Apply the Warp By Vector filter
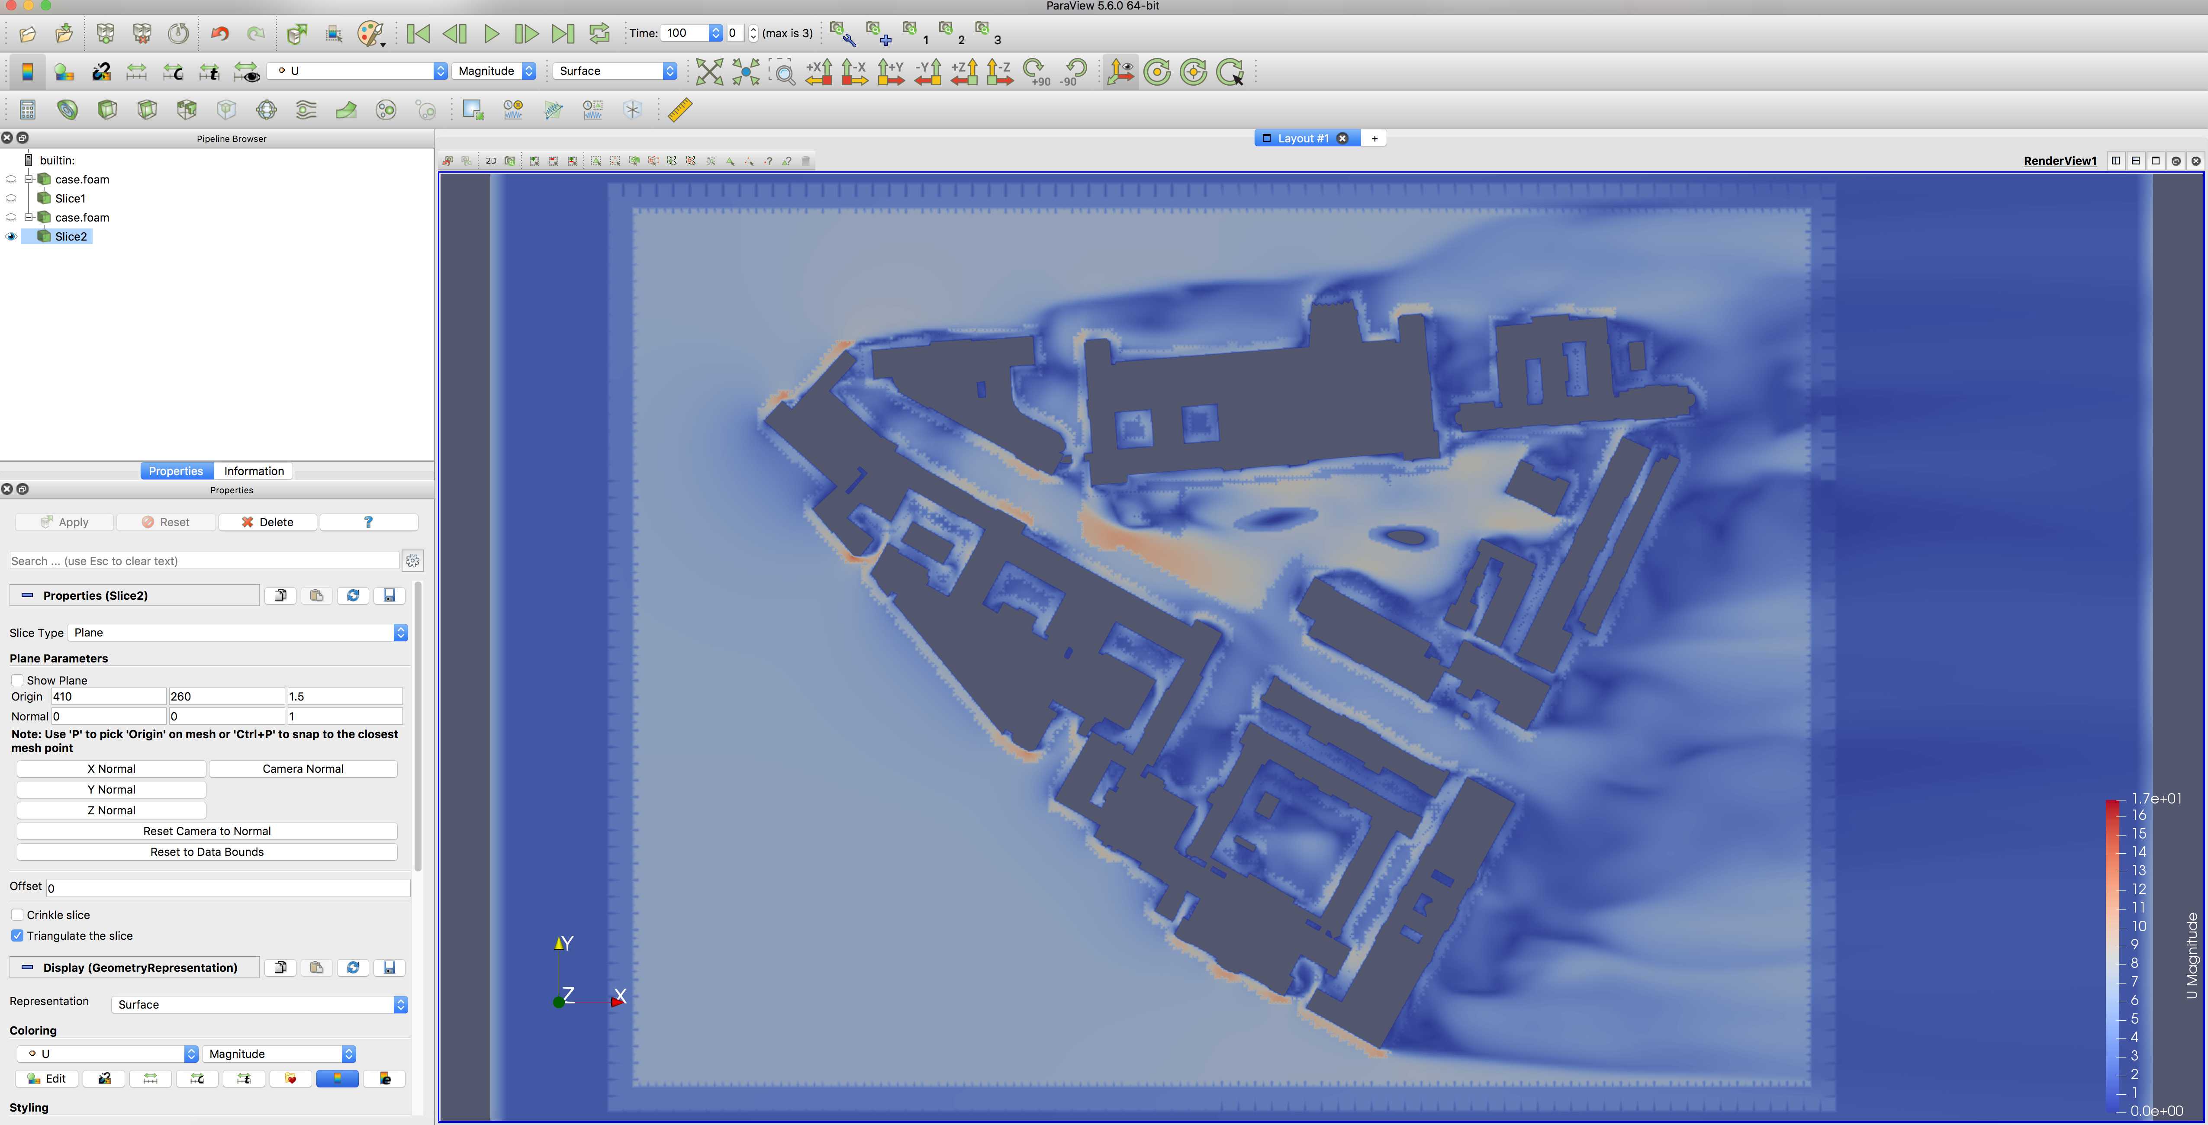 tap(346, 109)
